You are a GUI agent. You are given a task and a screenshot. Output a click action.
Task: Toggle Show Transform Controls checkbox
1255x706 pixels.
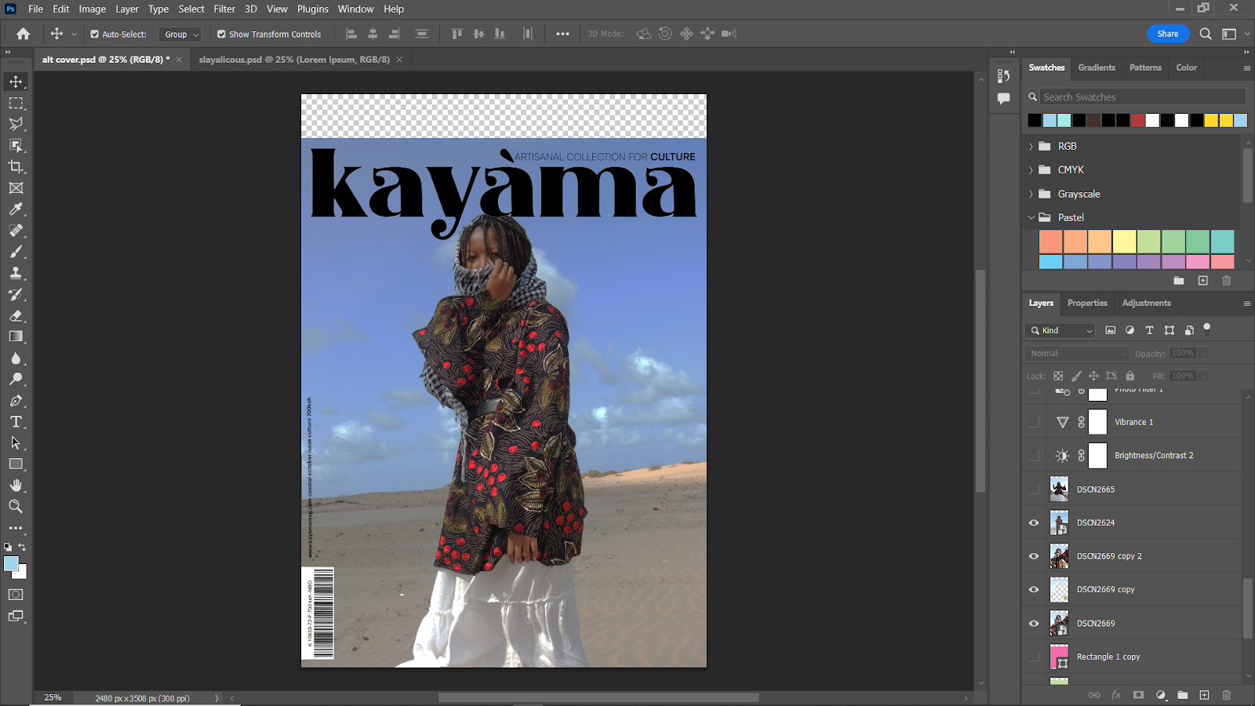221,35
